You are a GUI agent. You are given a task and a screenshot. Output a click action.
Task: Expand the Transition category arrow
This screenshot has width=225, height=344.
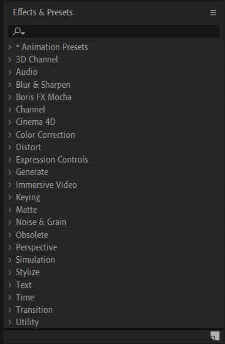click(9, 310)
